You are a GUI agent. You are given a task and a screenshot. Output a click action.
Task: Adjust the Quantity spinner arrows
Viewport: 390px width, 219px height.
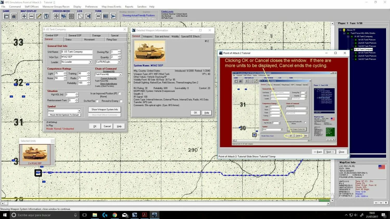coord(119,57)
